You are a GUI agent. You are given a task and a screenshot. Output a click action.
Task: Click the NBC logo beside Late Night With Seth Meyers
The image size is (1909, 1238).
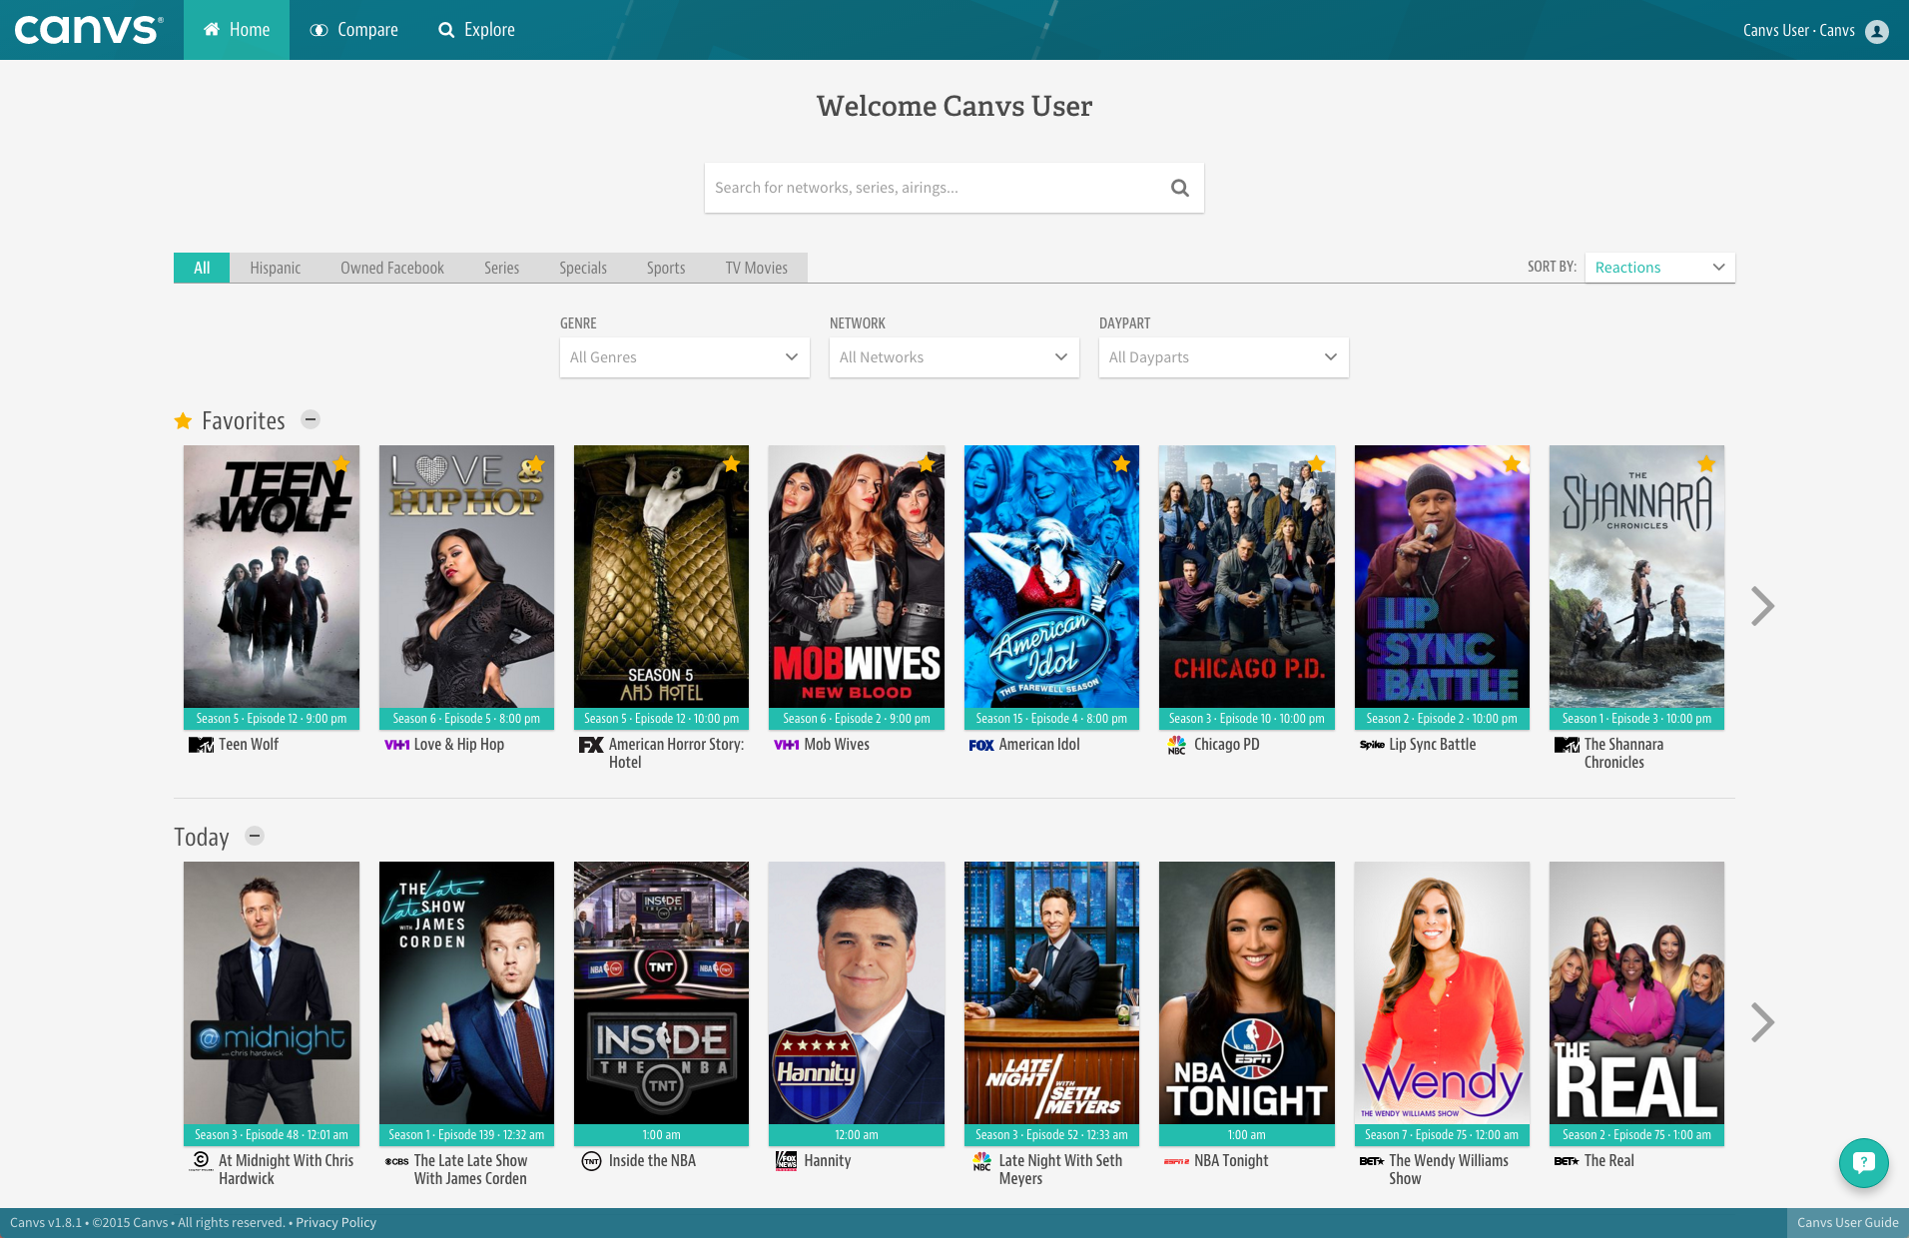click(982, 1161)
